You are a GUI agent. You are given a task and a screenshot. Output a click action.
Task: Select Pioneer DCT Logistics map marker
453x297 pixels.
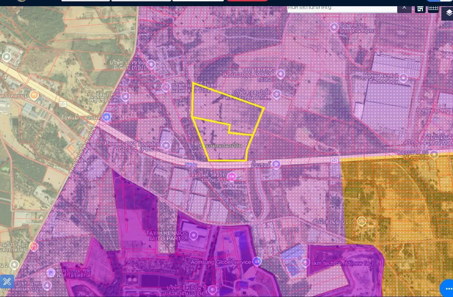(x=166, y=145)
